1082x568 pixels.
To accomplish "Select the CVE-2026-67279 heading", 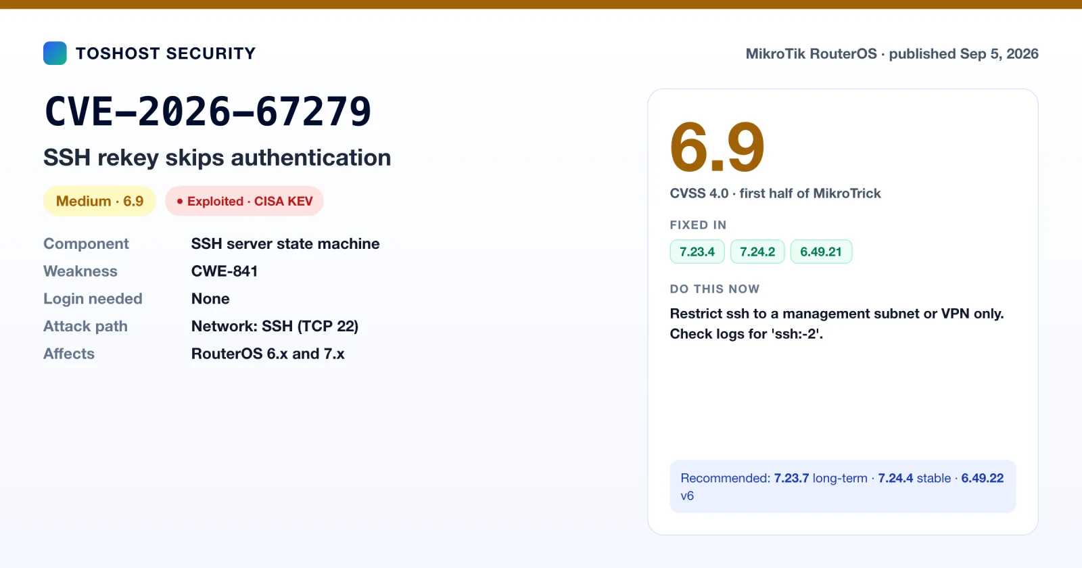I will tap(208, 112).
